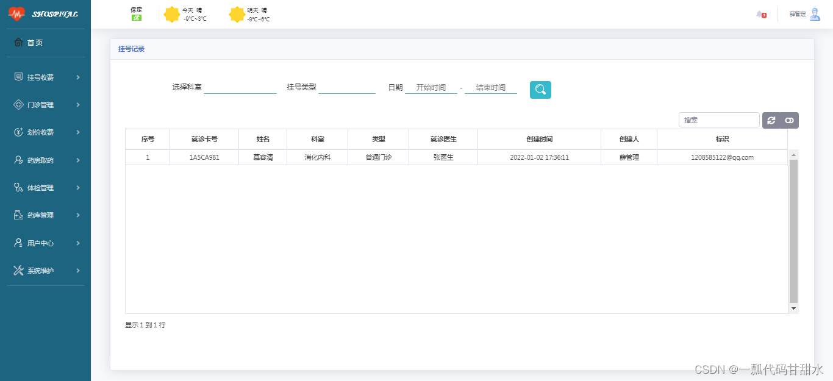Click the 挂号收费 card-reader icon

point(18,77)
